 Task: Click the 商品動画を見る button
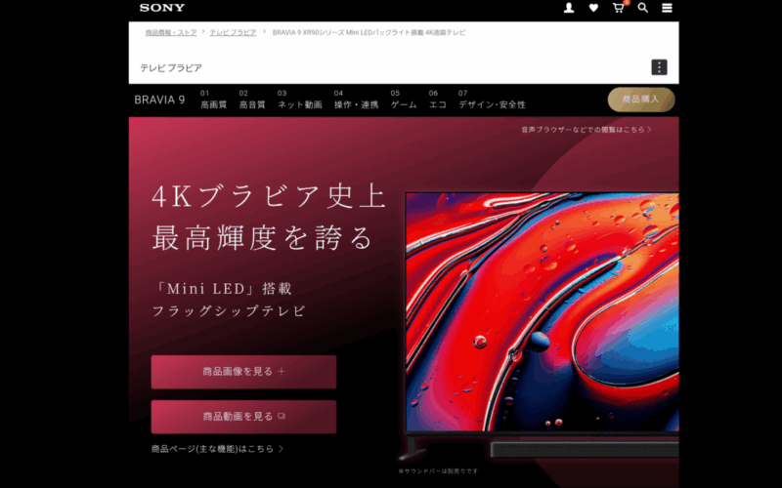tap(243, 417)
